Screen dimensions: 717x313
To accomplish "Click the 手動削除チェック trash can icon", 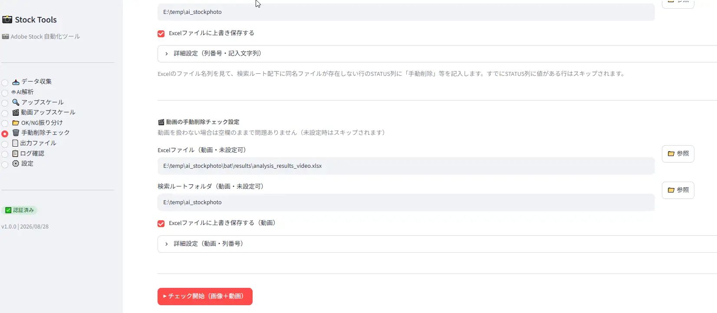I will point(16,133).
